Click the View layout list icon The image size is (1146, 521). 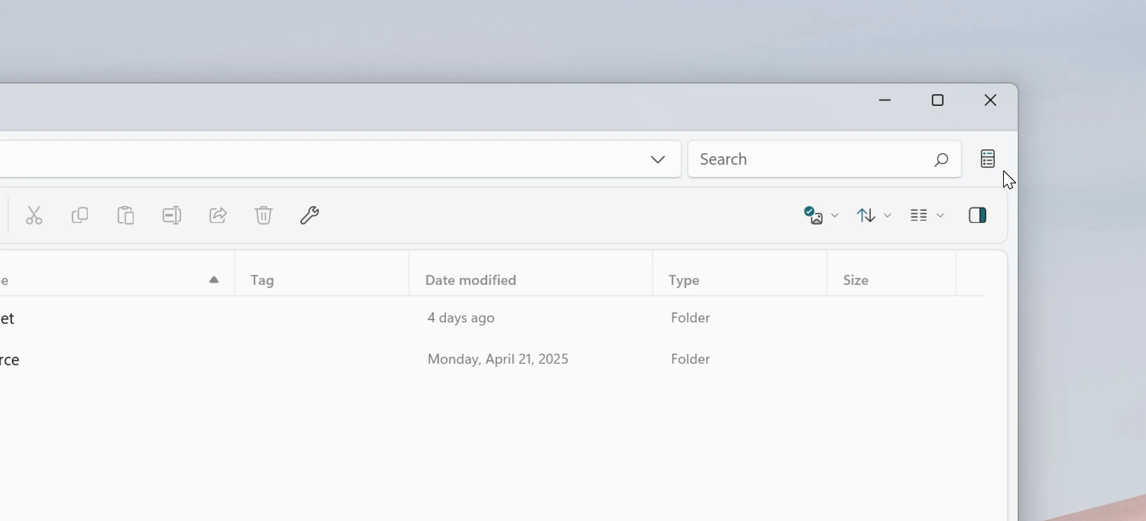[919, 215]
